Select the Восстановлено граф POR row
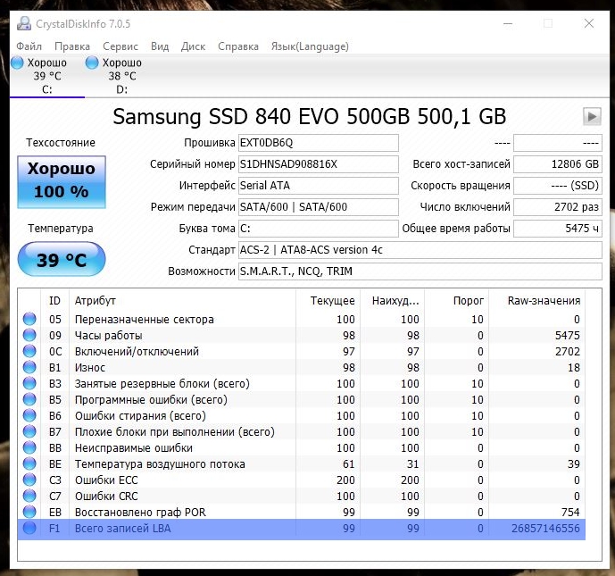This screenshot has height=576, width=615. click(301, 512)
